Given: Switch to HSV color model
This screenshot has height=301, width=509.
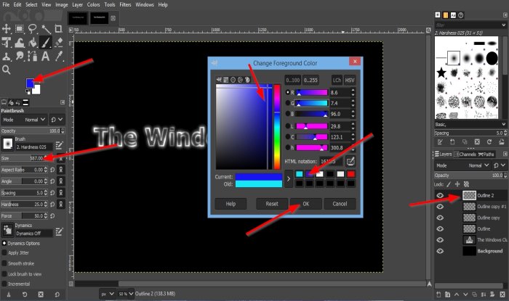Looking at the screenshot, I should [x=350, y=80].
